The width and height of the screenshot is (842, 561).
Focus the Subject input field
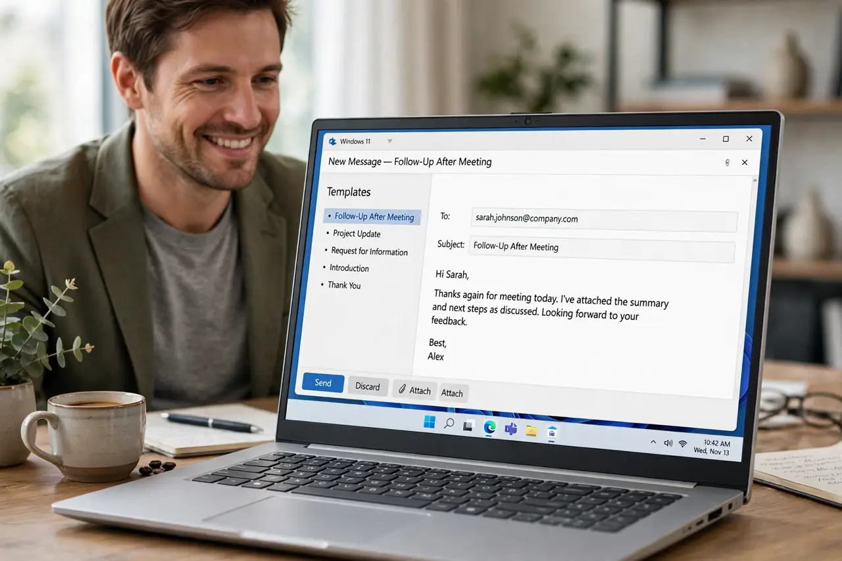601,249
